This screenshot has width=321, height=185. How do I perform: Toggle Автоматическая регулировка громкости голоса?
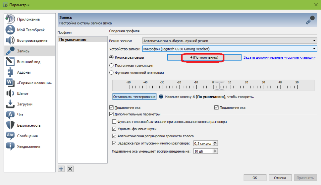tap(114, 136)
